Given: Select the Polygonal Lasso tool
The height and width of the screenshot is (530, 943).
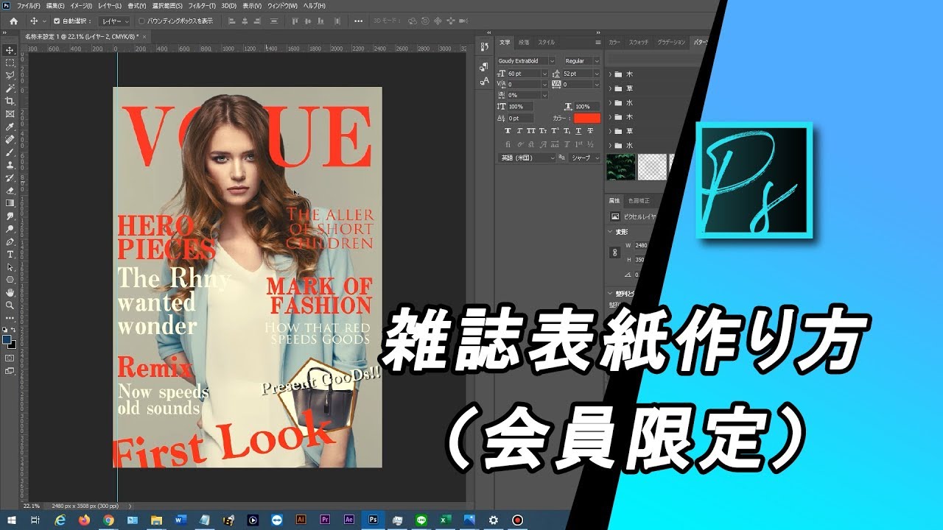Looking at the screenshot, I should point(10,75).
